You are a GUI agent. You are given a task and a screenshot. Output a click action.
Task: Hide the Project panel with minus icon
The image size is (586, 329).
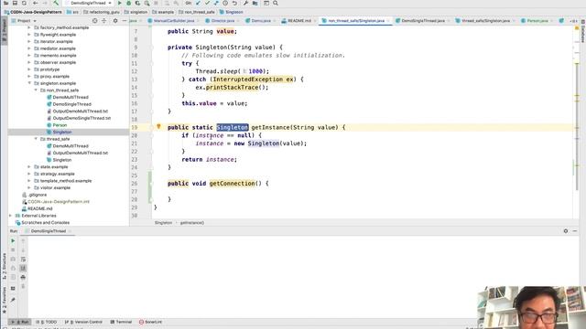pos(125,21)
